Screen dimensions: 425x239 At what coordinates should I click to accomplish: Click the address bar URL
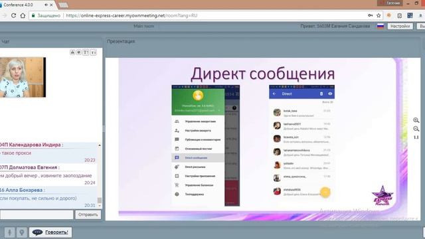[x=131, y=15]
